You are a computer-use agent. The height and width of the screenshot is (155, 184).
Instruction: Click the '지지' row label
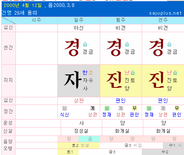click(x=9, y=80)
